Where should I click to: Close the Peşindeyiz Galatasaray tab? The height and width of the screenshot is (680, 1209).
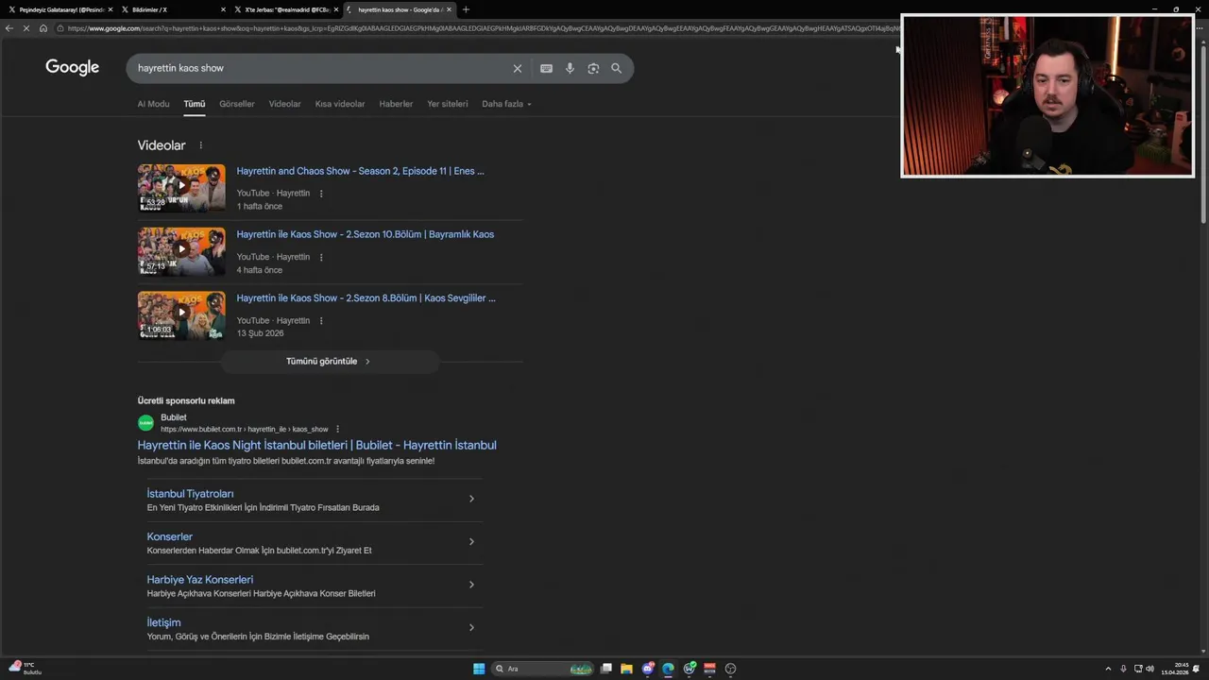coord(110,9)
